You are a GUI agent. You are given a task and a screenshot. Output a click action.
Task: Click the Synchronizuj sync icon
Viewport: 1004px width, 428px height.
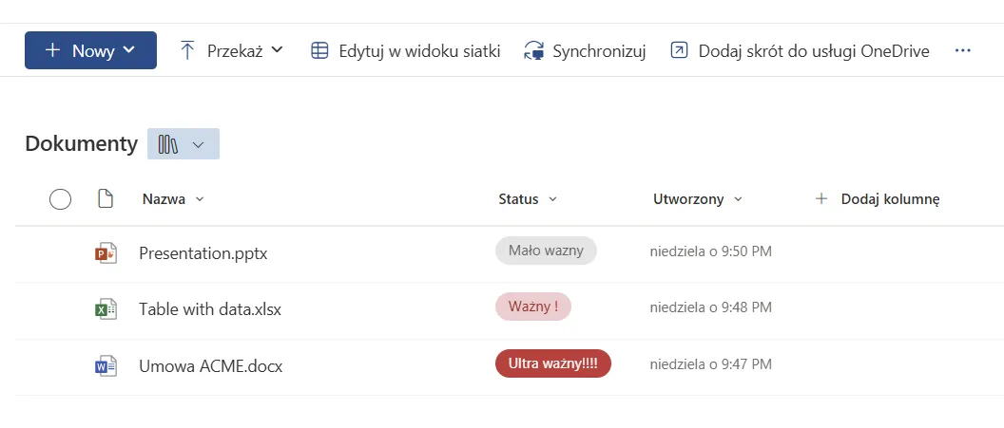(533, 51)
